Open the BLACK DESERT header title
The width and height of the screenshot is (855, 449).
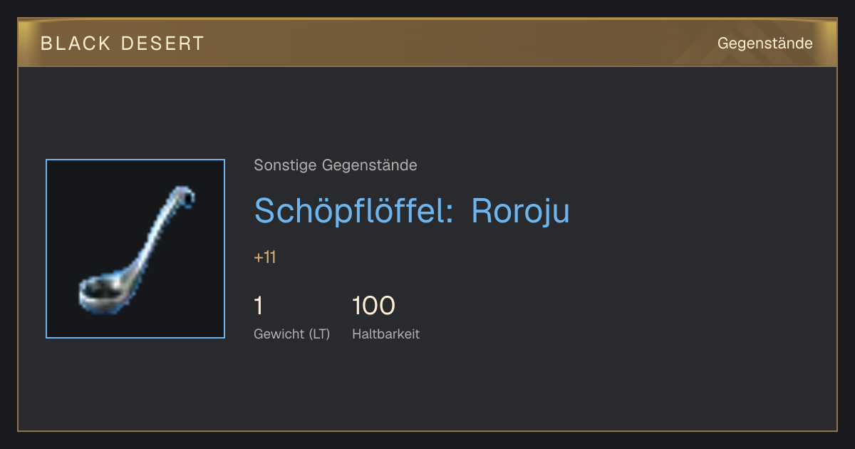pos(123,43)
